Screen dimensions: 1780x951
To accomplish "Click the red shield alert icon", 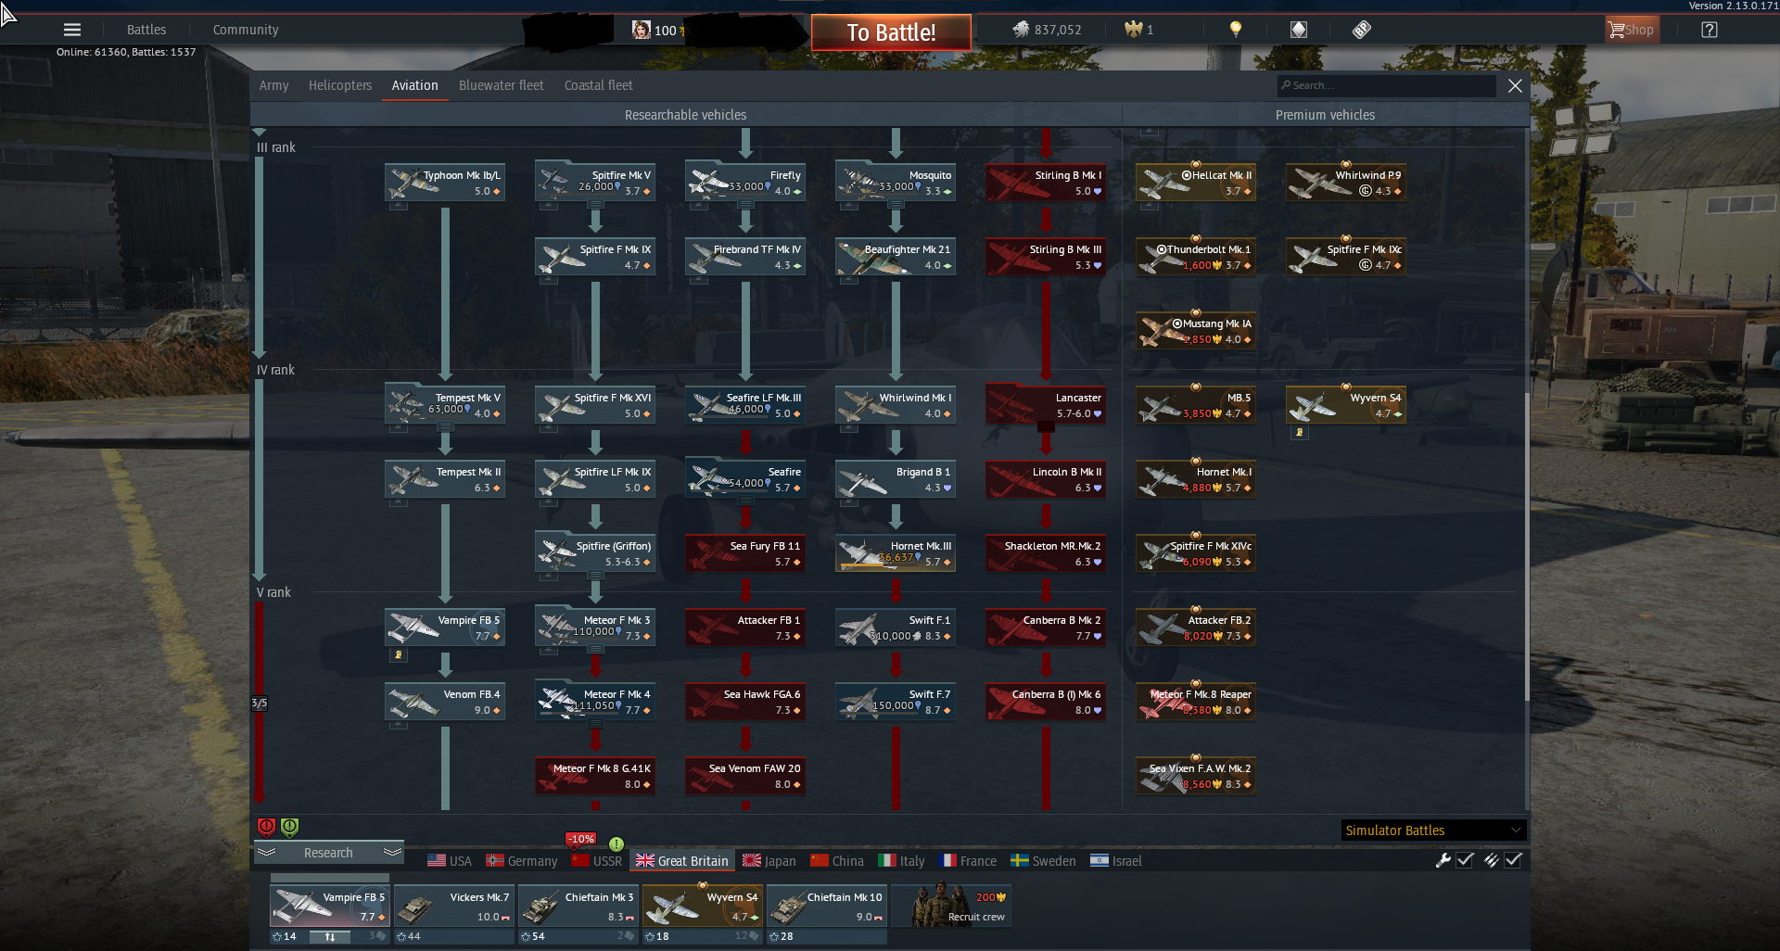I will 266,827.
